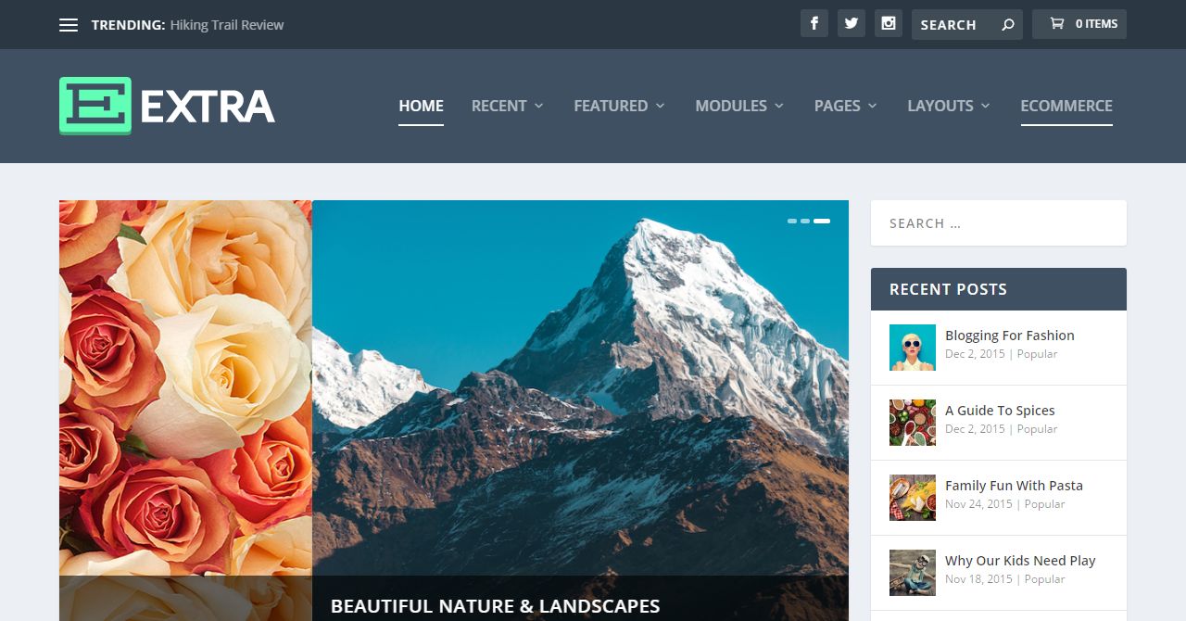1186x621 pixels.
Task: Select the Home menu item
Action: 421,106
